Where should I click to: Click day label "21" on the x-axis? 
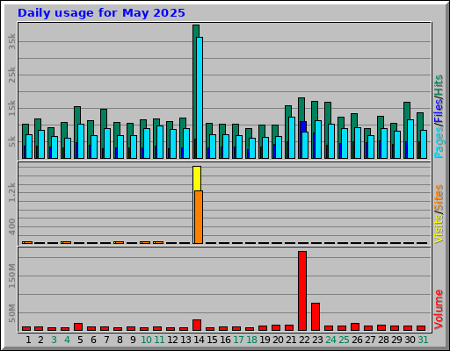[291, 340]
